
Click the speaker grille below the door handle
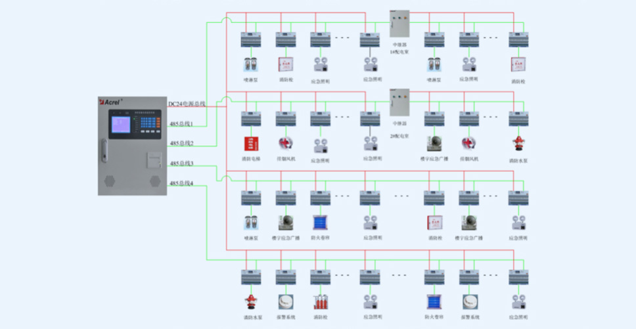[110, 181]
